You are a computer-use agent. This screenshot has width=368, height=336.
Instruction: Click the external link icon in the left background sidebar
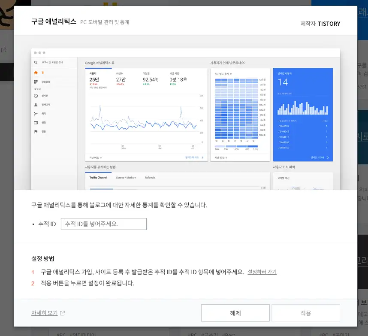3,50
